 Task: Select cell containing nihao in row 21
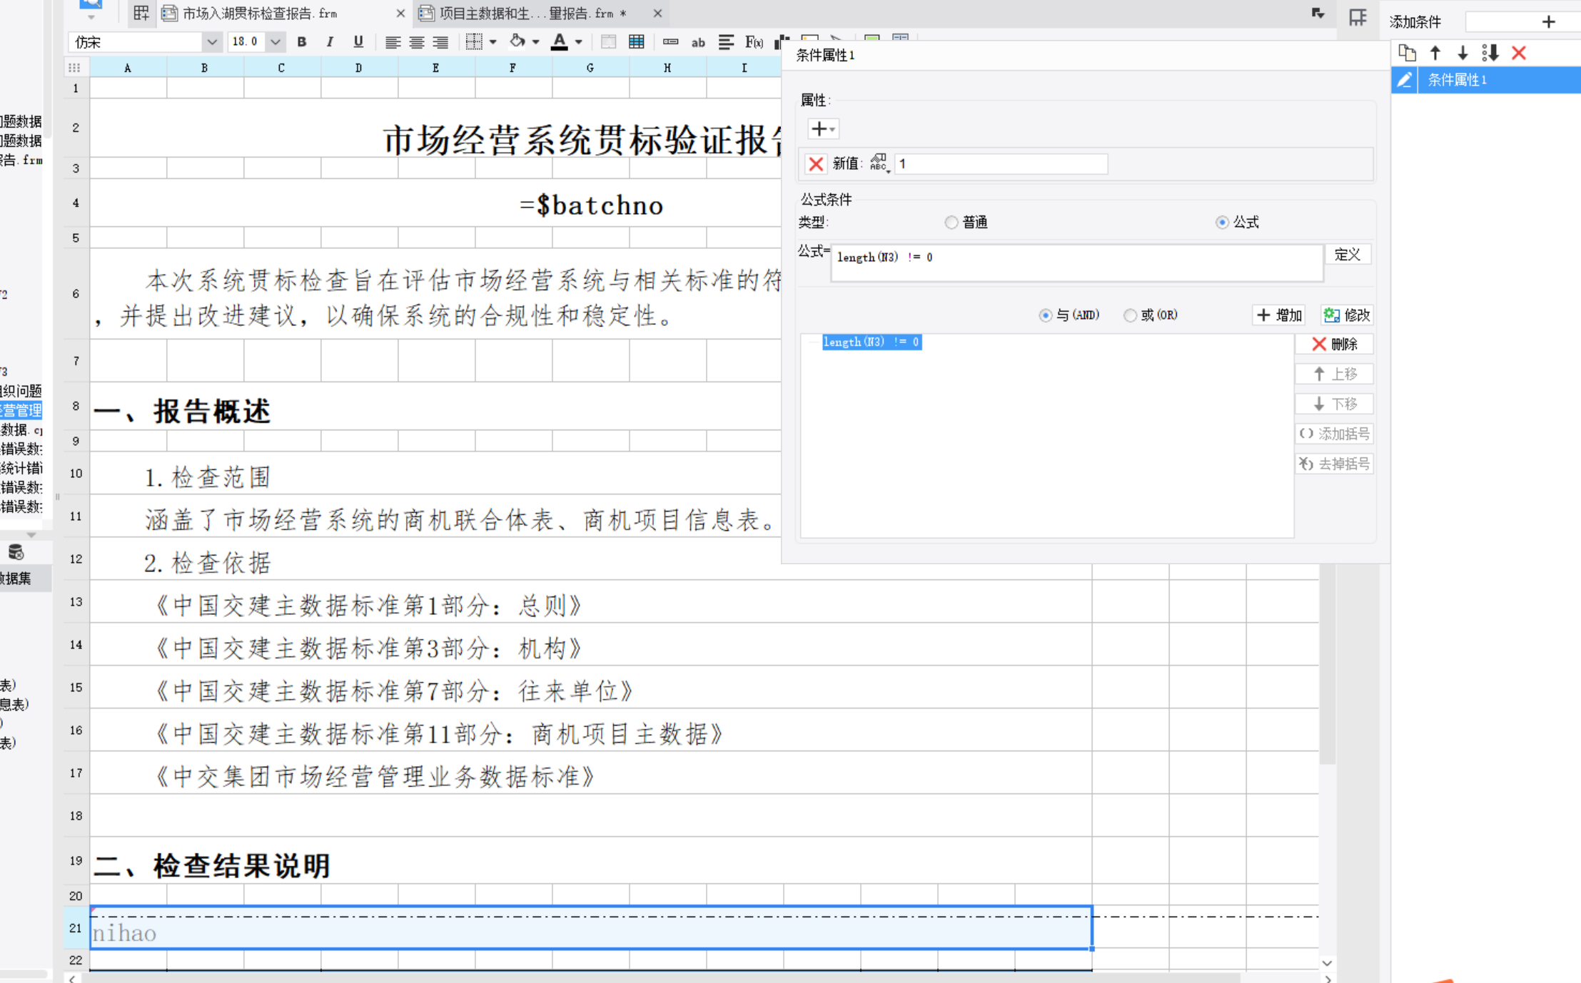point(591,928)
